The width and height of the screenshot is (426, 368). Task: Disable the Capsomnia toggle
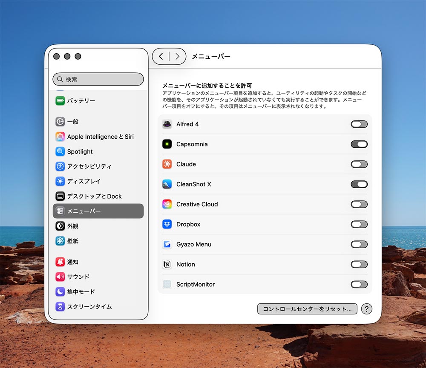[359, 144]
